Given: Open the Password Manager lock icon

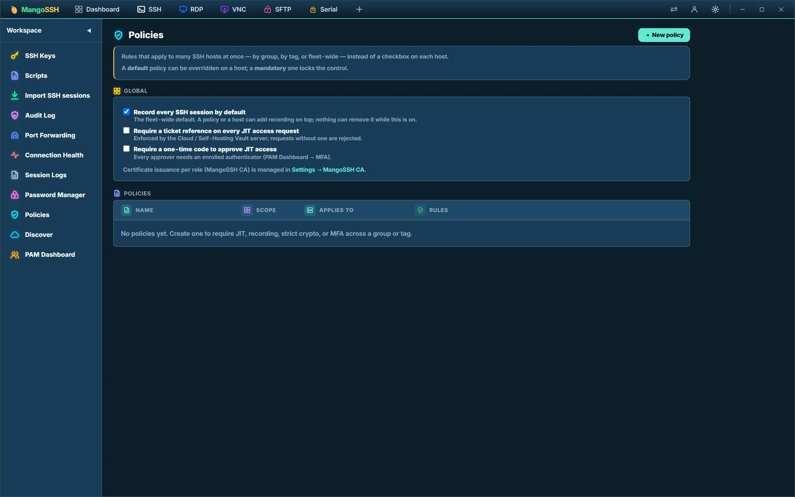Looking at the screenshot, I should 14,195.
